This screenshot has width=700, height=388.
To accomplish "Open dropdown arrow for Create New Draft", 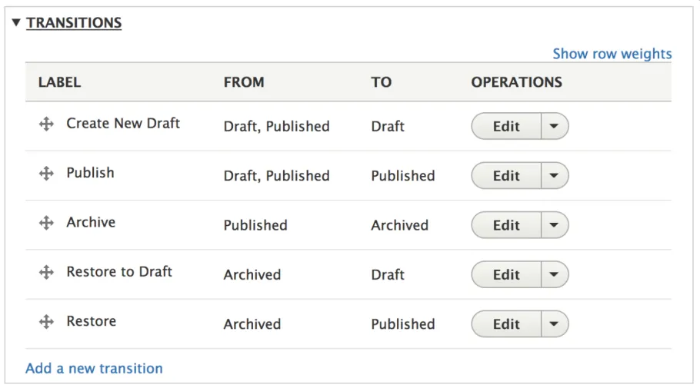I will point(555,127).
